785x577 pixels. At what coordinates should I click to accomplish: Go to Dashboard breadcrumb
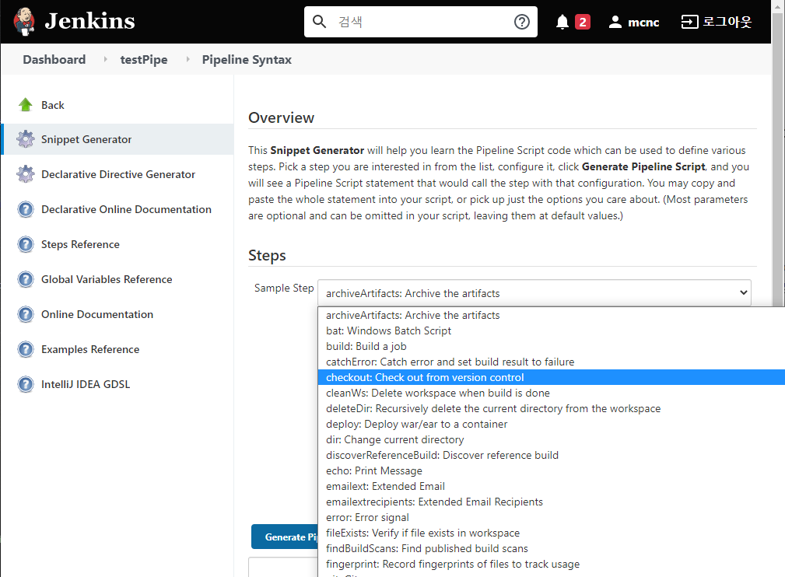coord(54,60)
